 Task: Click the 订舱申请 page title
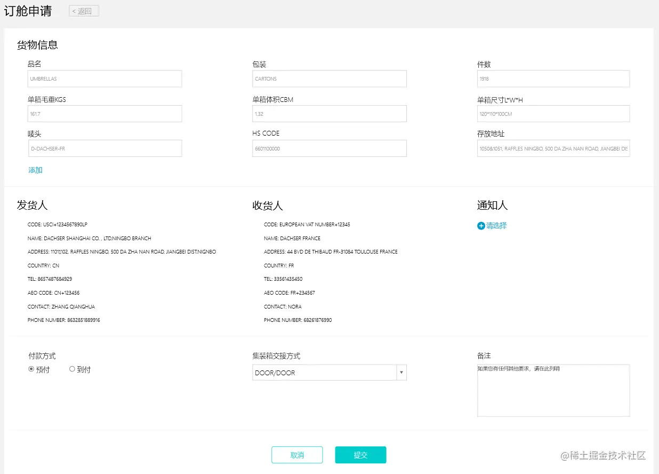click(x=28, y=11)
